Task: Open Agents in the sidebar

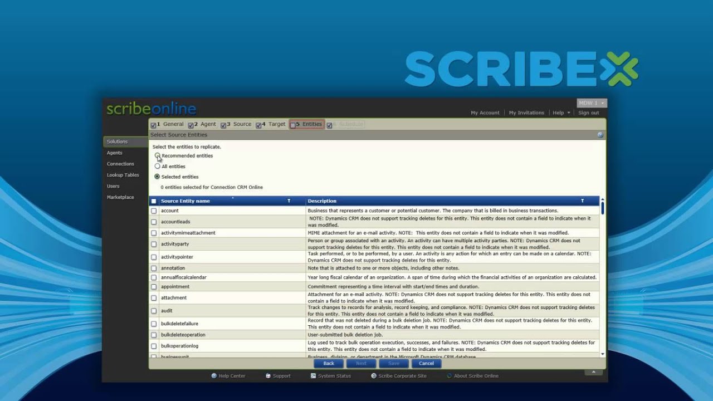Action: 115,153
